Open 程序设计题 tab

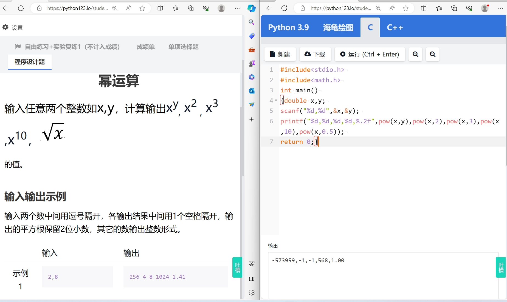click(30, 62)
